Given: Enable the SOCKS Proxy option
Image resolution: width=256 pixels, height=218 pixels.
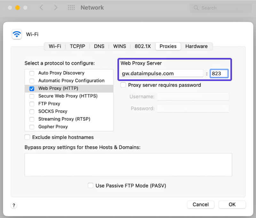Looking at the screenshot, I should (31, 111).
